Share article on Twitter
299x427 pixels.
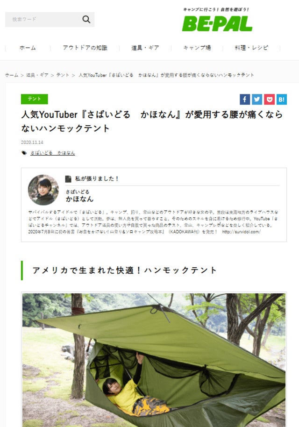257,100
